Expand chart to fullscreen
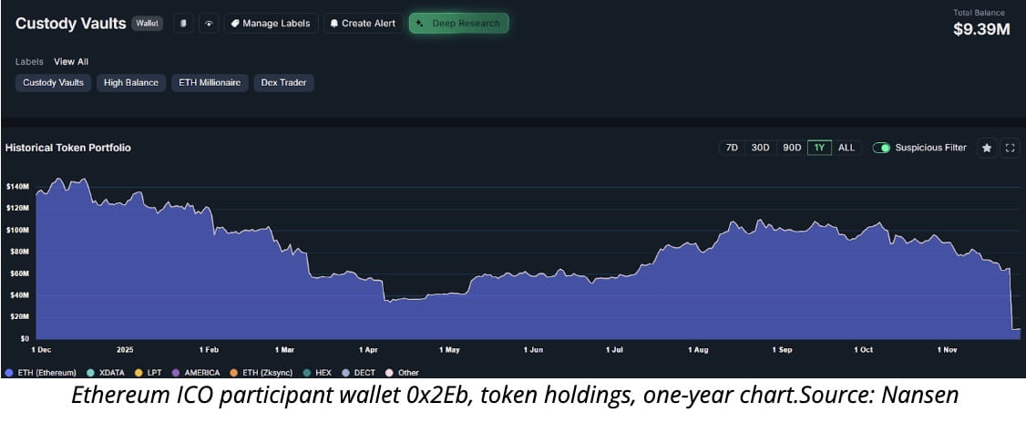Viewport: 1026px width, 423px height. click(x=1010, y=148)
